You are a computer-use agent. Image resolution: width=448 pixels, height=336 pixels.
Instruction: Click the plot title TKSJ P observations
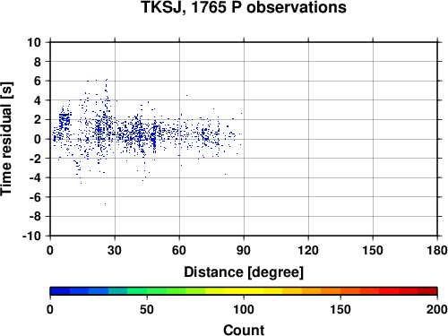click(244, 7)
